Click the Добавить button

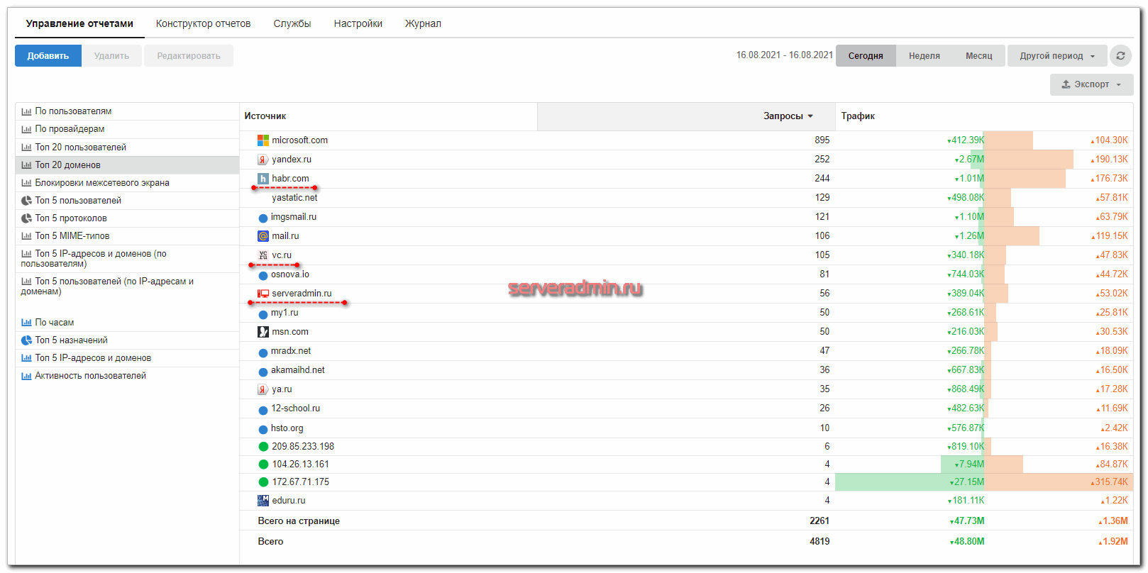[x=48, y=55]
